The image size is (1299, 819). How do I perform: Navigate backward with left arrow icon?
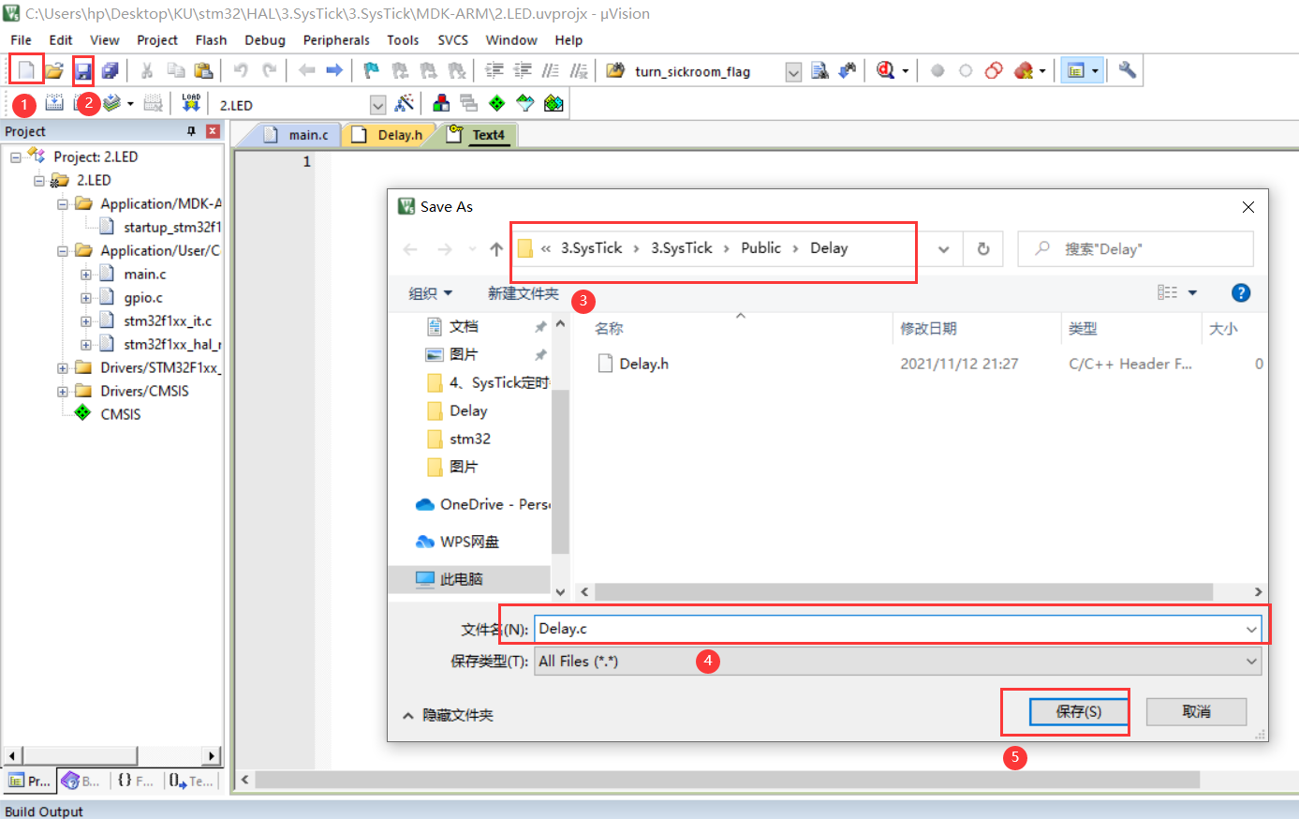tap(306, 70)
